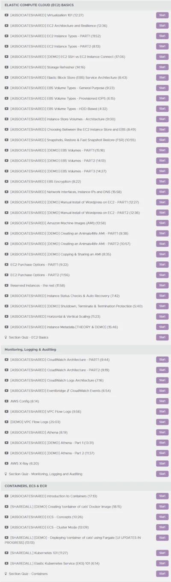The width and height of the screenshot is (171, 582).
Task: Start the Reserved Instances - the rest lesson
Action: pos(162,285)
